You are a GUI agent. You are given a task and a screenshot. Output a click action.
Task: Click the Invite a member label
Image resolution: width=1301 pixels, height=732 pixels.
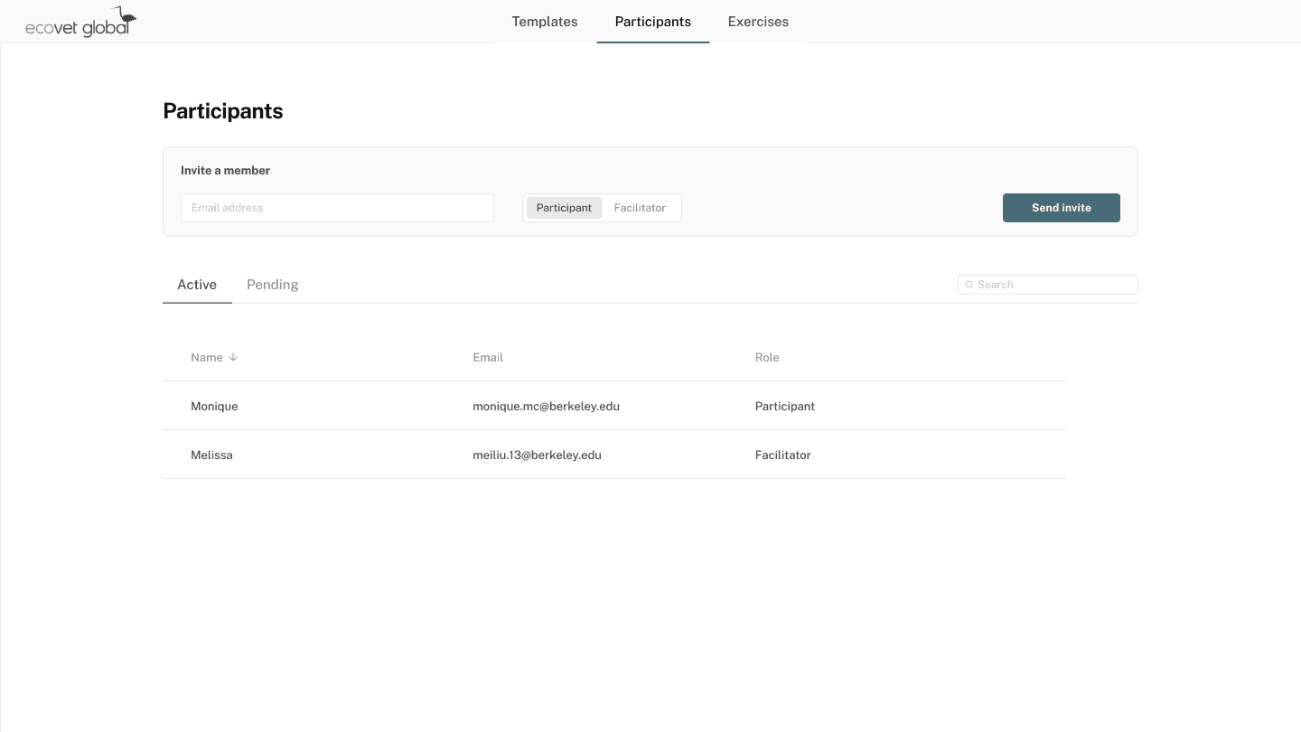pos(225,170)
